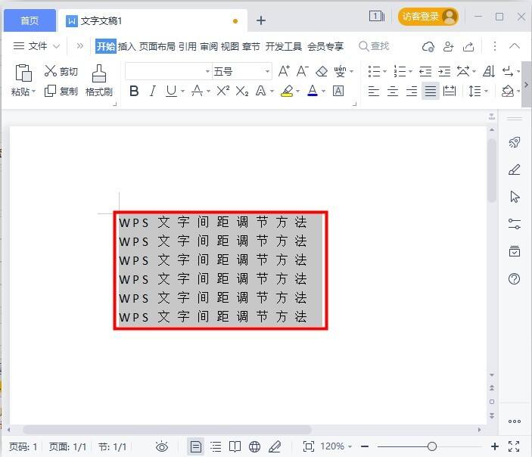Enter full screen mode
Image resolution: width=532 pixels, height=457 pixels.
click(514, 446)
